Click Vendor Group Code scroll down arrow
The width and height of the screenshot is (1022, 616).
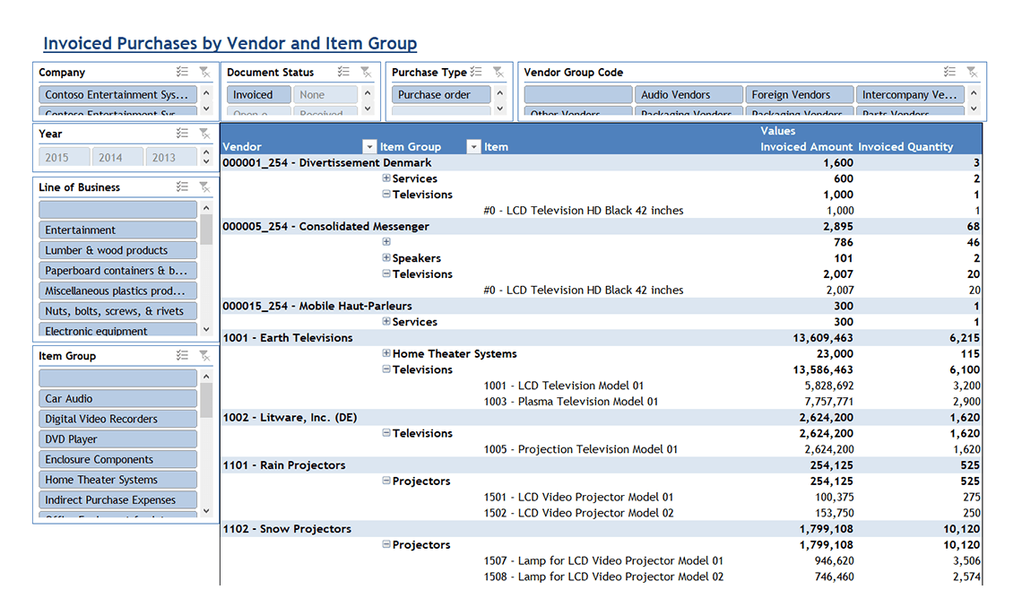pyautogui.click(x=974, y=108)
